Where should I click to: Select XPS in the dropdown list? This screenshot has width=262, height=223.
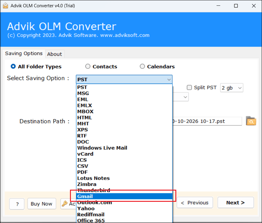pyautogui.click(x=124, y=130)
